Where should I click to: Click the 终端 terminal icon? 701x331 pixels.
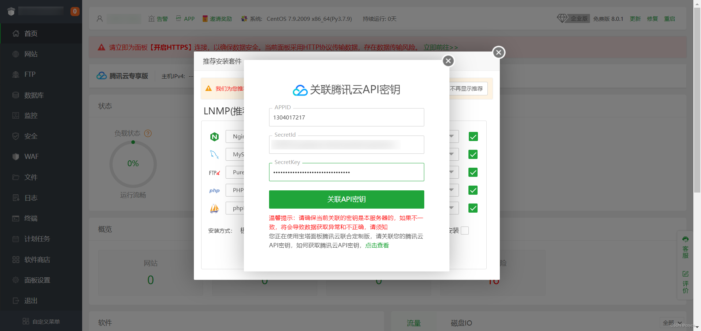click(x=16, y=218)
